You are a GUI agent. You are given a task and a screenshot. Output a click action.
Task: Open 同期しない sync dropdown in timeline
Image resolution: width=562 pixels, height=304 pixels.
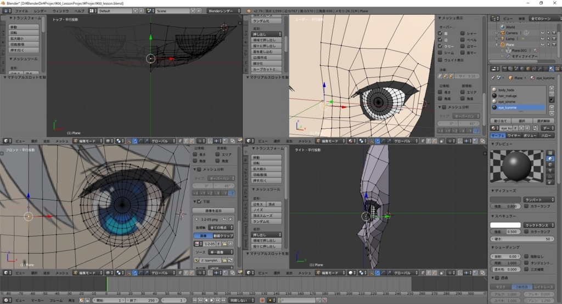[x=241, y=300]
